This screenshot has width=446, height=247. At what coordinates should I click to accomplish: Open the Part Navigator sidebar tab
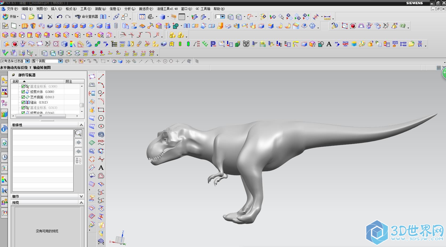tap(4, 103)
